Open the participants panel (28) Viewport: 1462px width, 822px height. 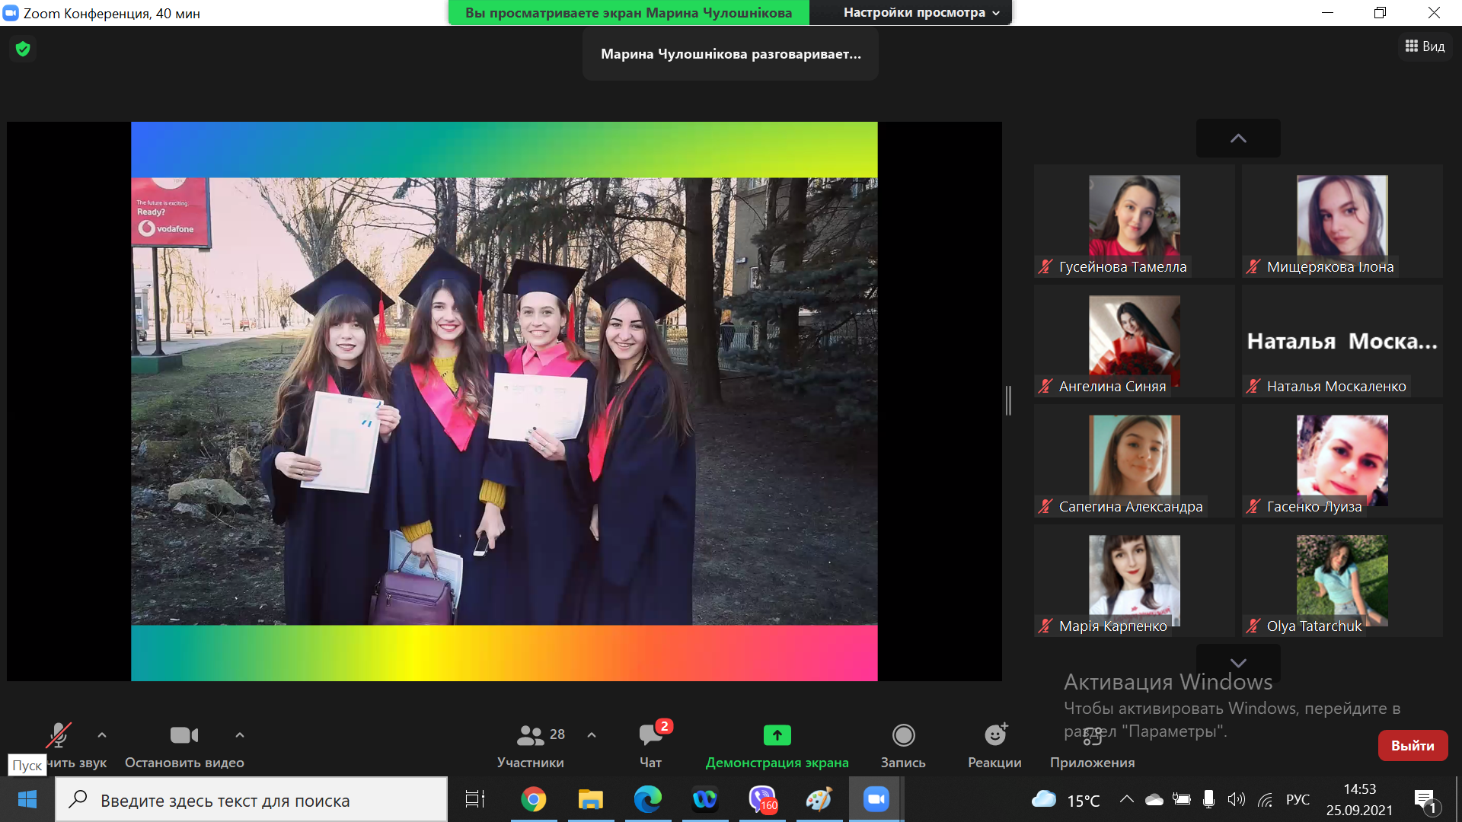531,746
